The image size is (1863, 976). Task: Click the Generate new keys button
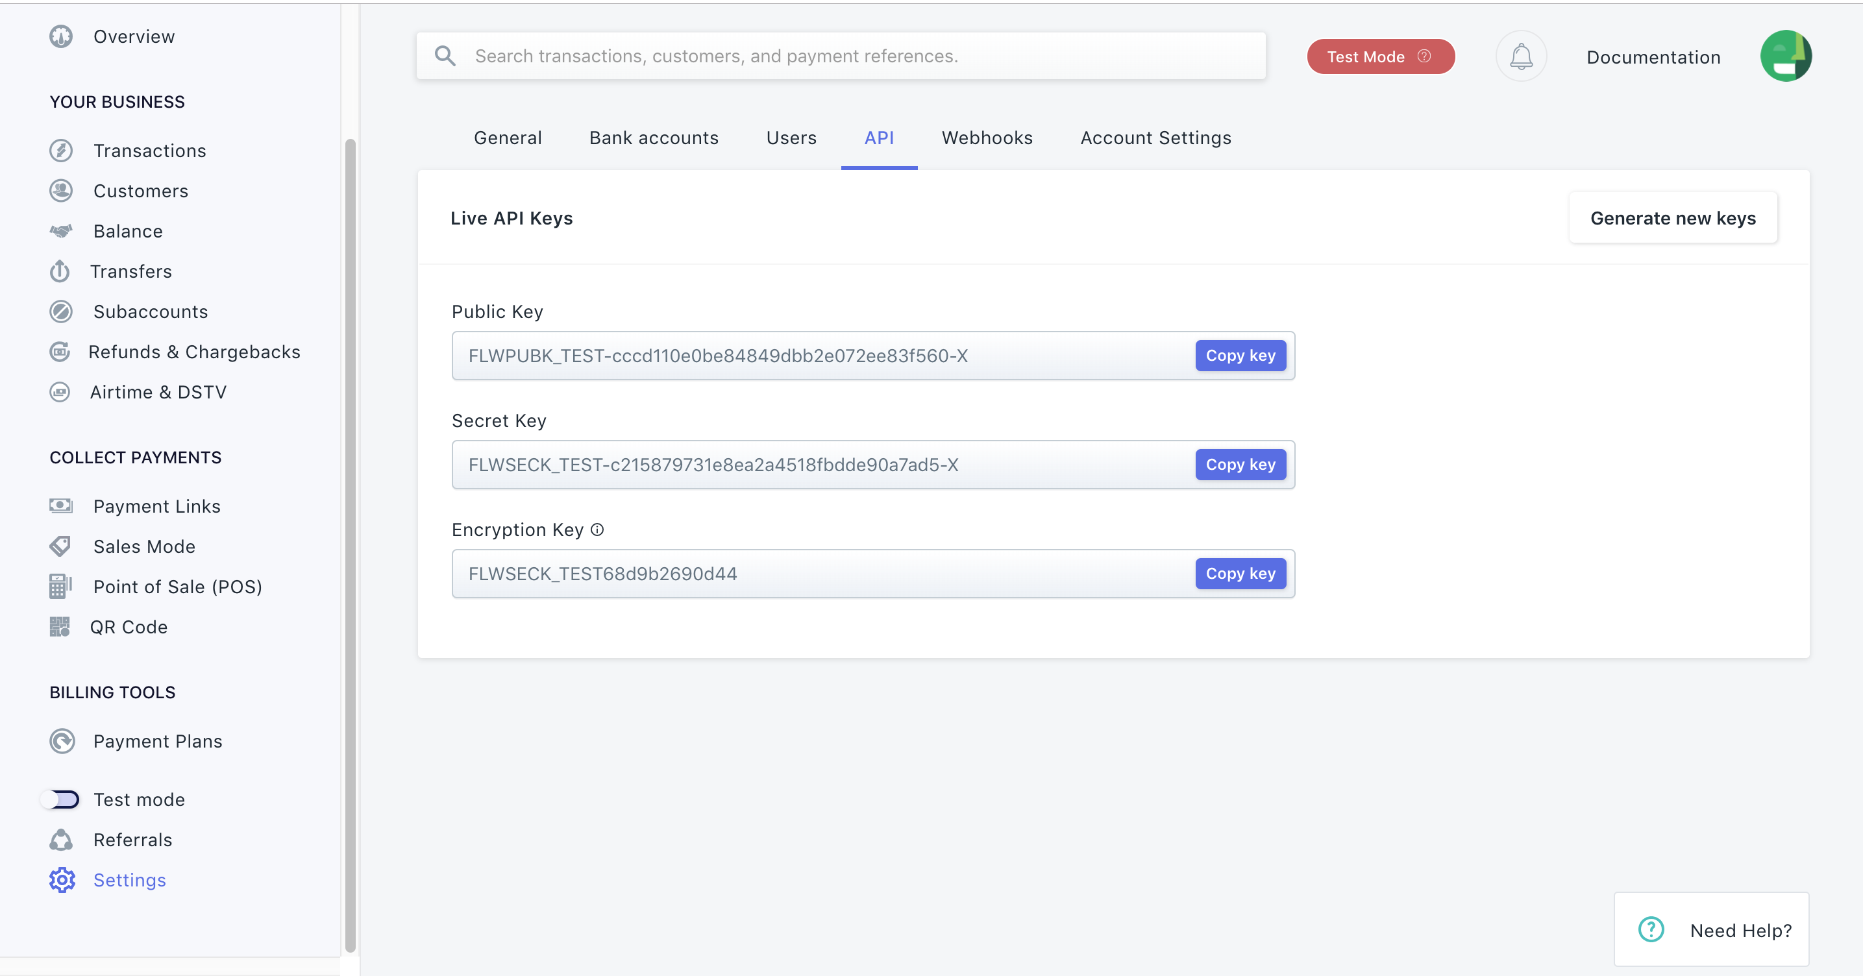click(x=1673, y=217)
